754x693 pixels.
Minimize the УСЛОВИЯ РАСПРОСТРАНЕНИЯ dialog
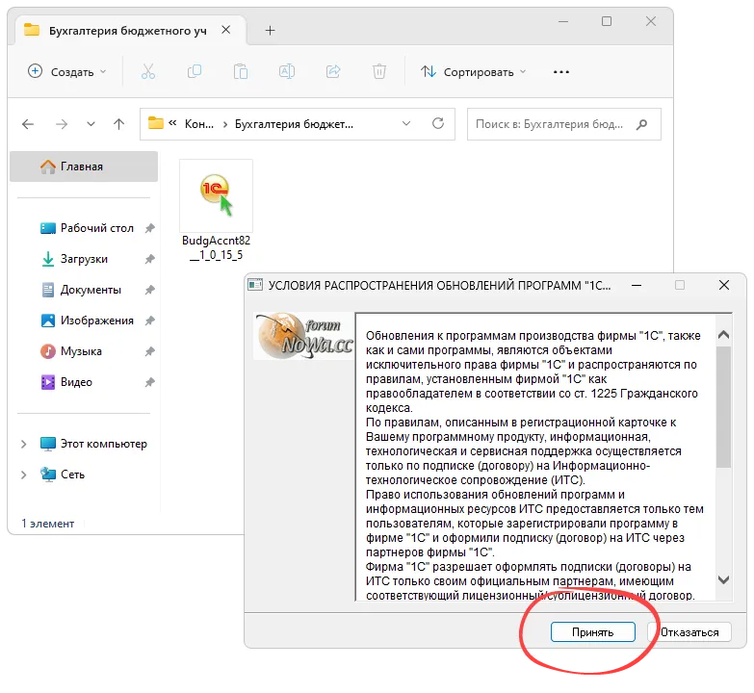(637, 286)
